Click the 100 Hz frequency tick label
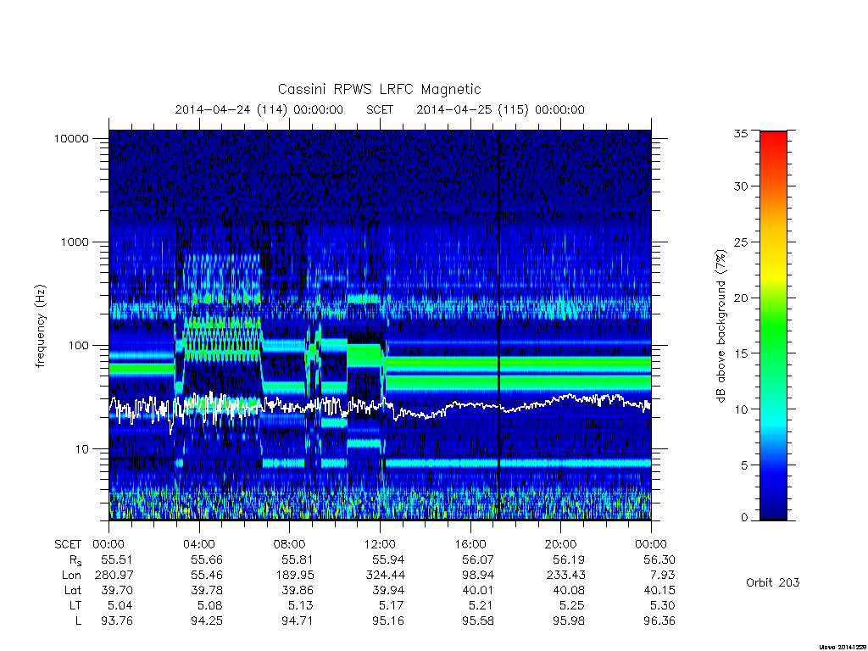Image resolution: width=868 pixels, height=651 pixels. pyautogui.click(x=78, y=346)
